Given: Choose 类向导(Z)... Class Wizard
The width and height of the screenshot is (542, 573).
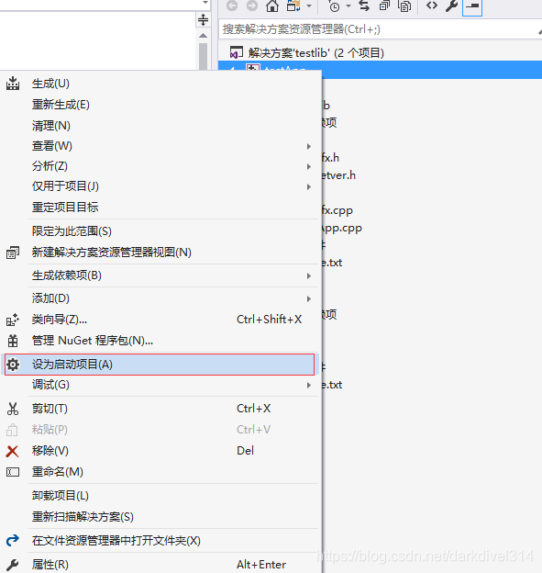Looking at the screenshot, I should coord(160,320).
